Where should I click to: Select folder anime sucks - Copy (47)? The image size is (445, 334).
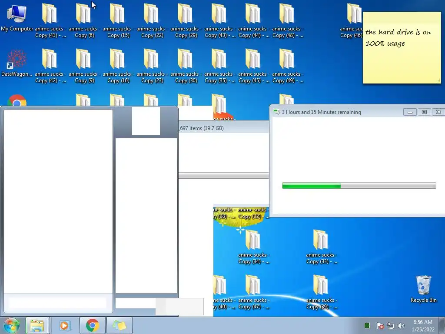pyautogui.click(x=254, y=292)
